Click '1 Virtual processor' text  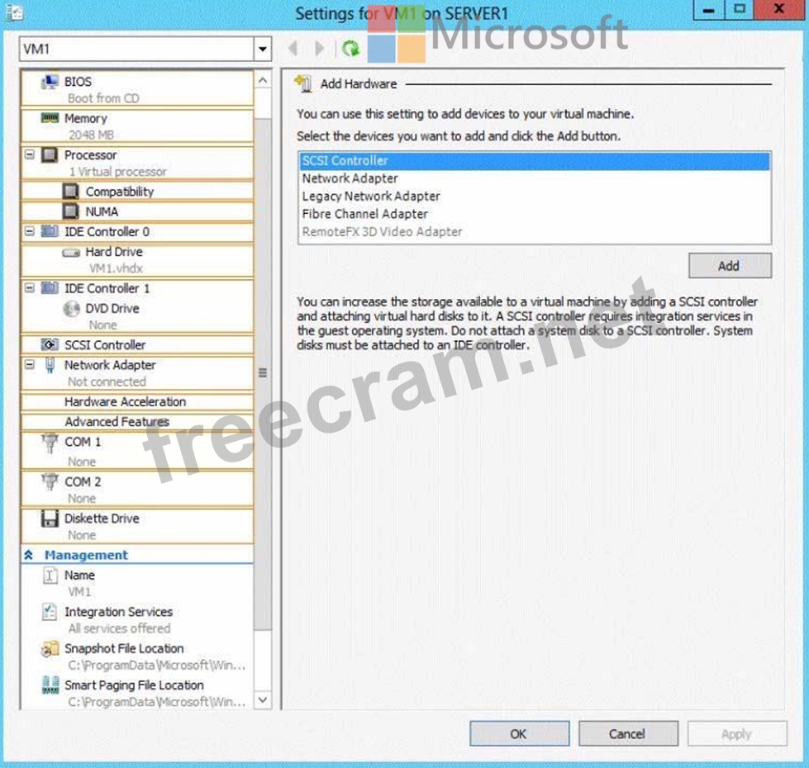[118, 172]
